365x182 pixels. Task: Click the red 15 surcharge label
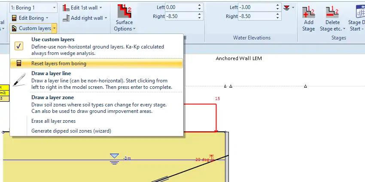point(217,99)
